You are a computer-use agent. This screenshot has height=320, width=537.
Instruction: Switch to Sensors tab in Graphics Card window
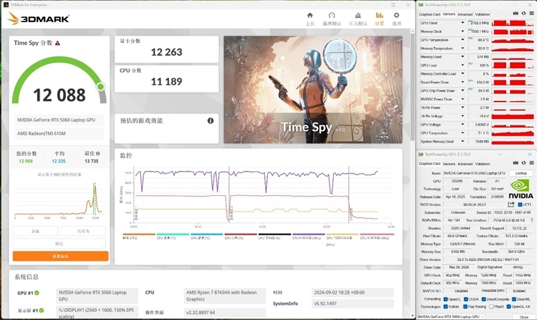pos(449,164)
